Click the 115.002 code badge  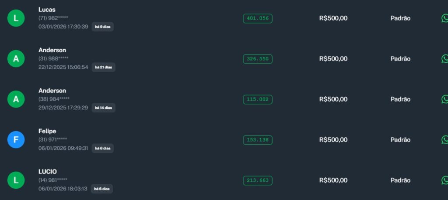click(x=258, y=99)
